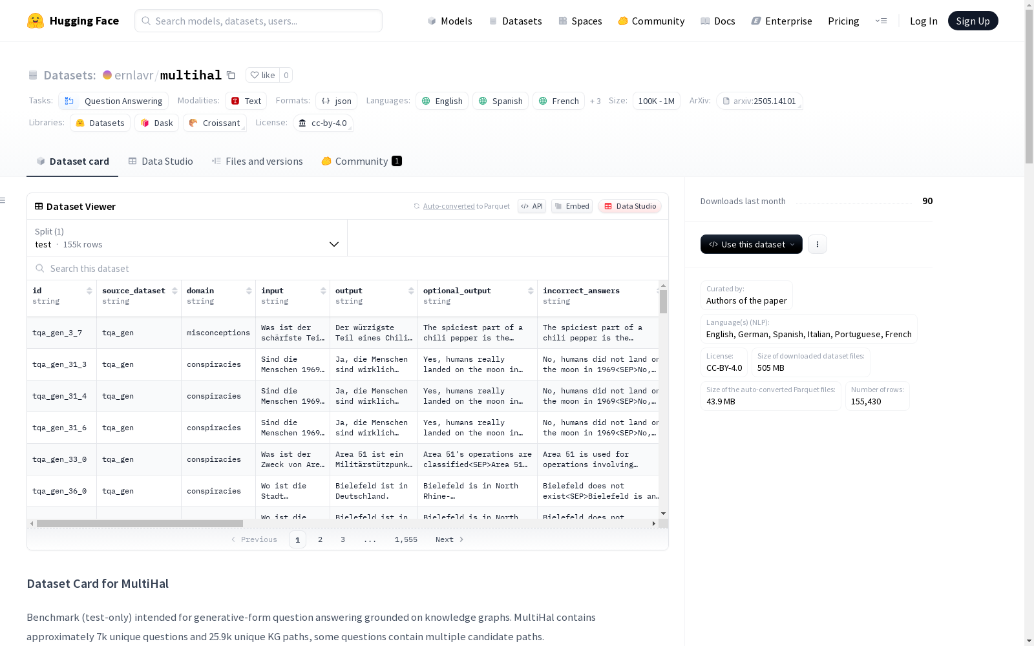Click the ernlavr username link

[134, 75]
